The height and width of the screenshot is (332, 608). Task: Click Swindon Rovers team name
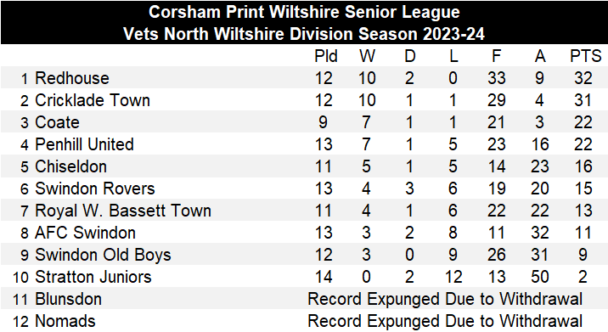(x=95, y=189)
